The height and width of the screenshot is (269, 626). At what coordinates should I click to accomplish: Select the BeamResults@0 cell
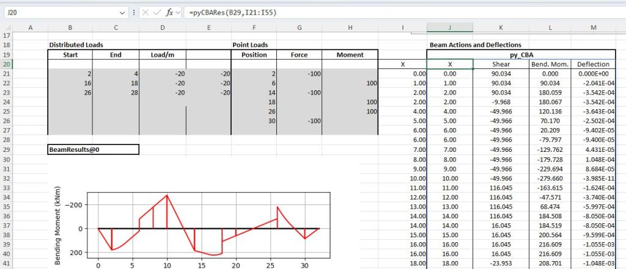93,149
